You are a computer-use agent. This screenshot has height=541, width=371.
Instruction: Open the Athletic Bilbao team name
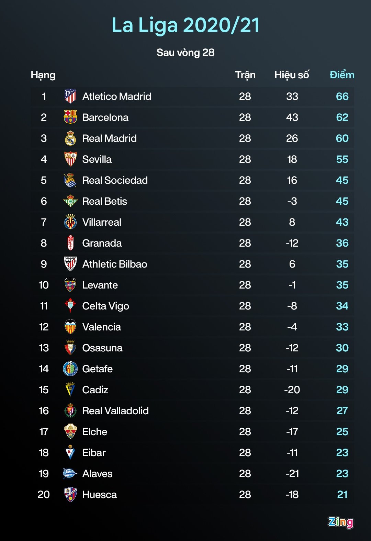pyautogui.click(x=114, y=264)
